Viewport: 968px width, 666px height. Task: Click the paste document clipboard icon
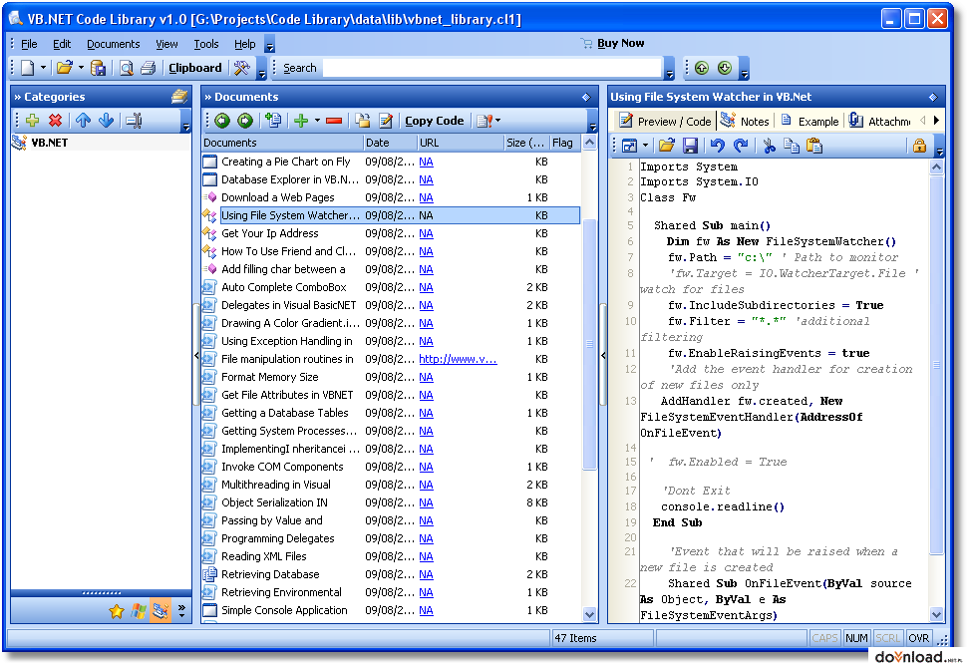click(x=363, y=121)
